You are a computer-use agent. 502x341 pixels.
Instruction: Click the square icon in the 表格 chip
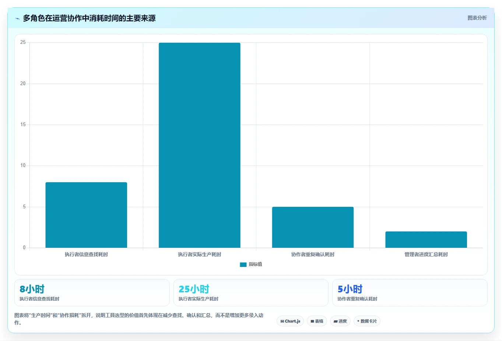coord(312,321)
